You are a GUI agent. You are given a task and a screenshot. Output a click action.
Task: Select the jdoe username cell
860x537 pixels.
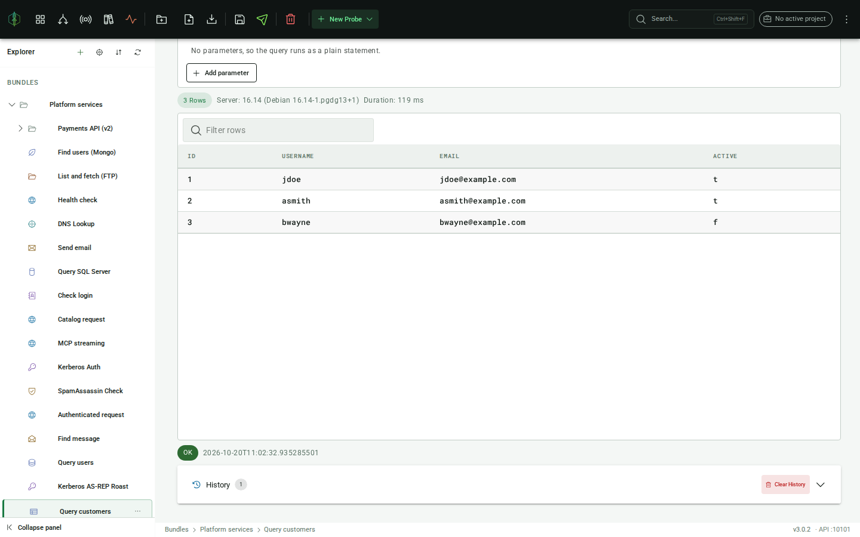pos(291,180)
